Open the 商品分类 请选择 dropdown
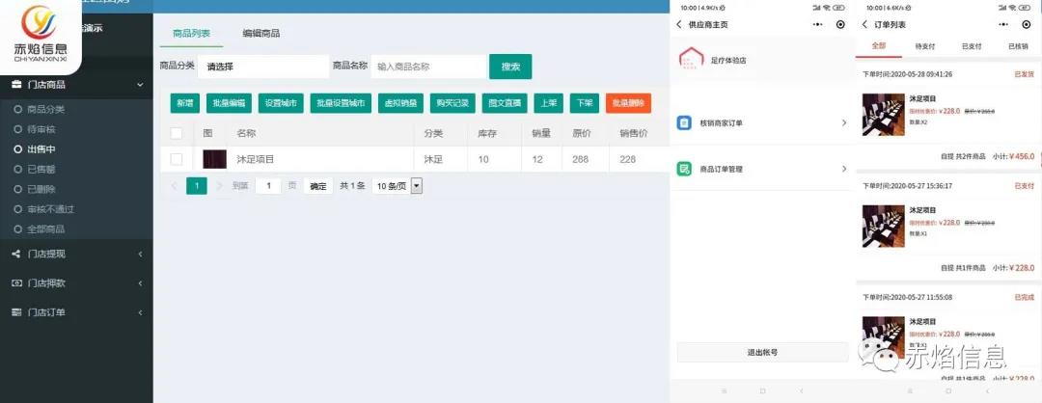 [262, 67]
